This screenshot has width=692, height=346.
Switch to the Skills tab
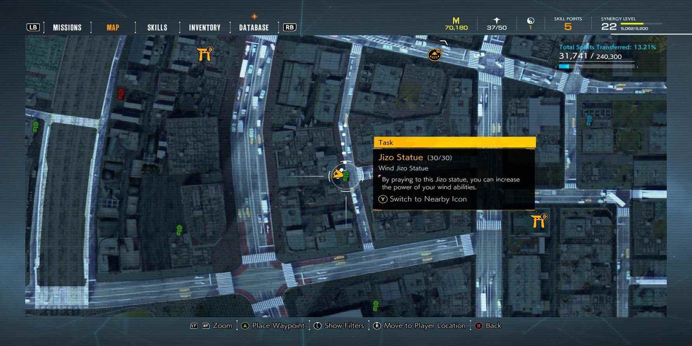[157, 28]
